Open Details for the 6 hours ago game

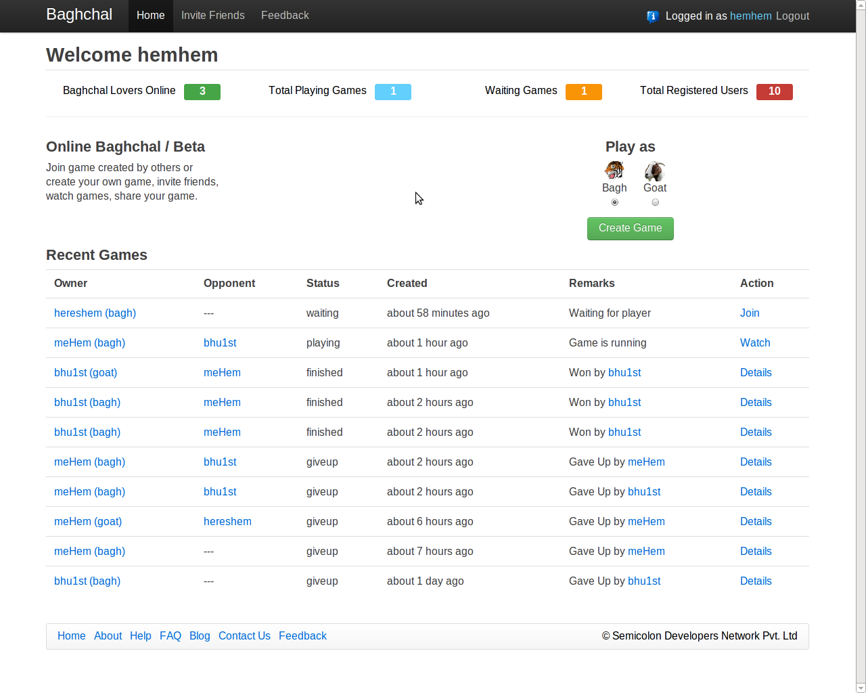coord(756,522)
